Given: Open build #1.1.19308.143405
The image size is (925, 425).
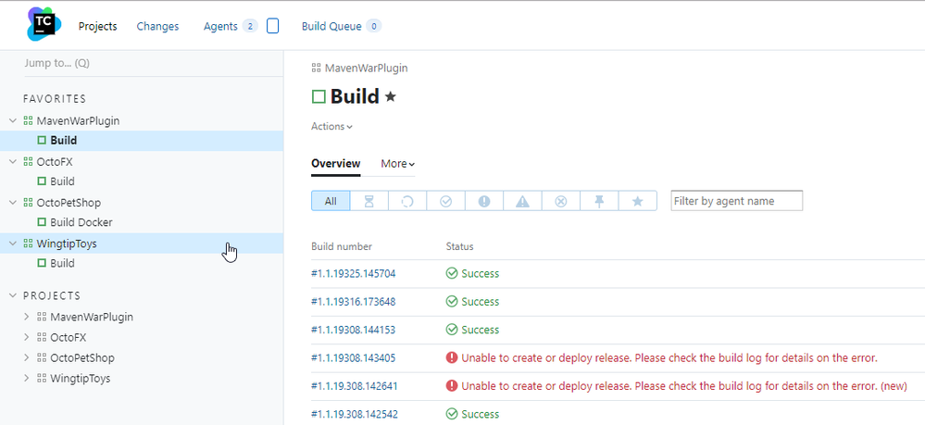Looking at the screenshot, I should tap(354, 357).
